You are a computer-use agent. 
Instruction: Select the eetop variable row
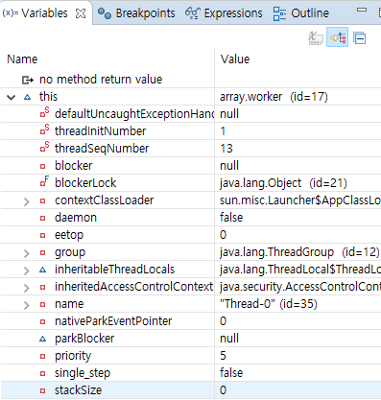[x=191, y=235]
